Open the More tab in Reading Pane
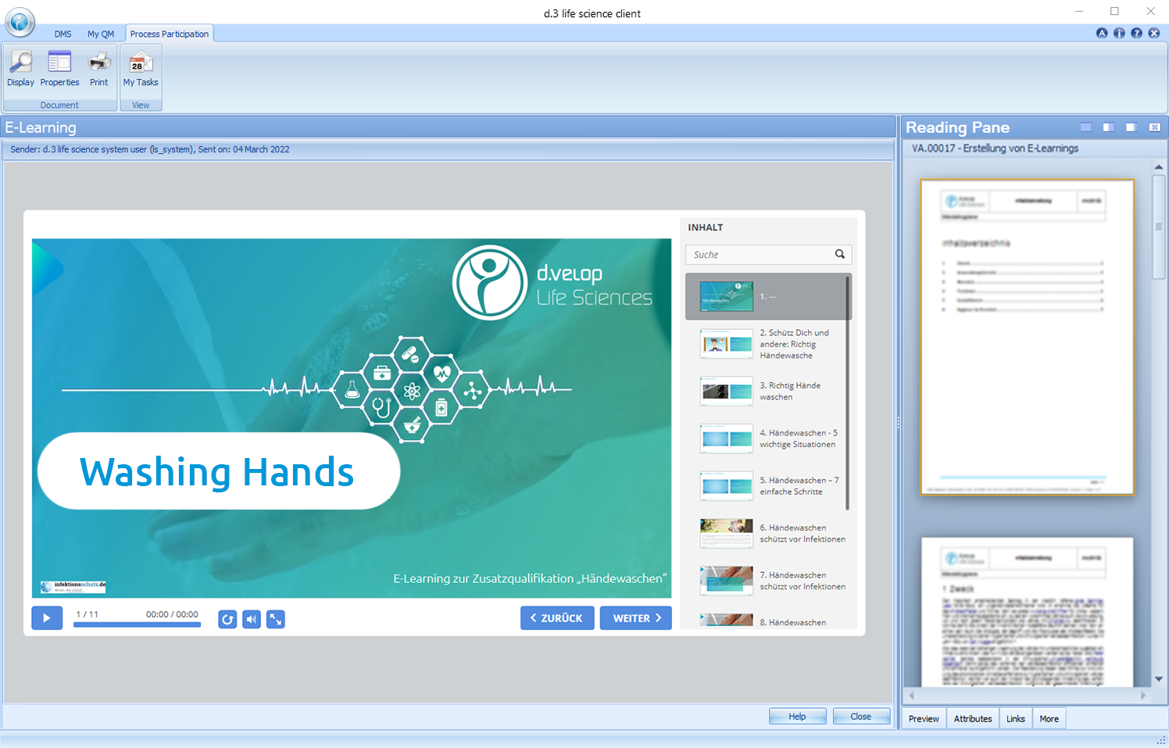Image resolution: width=1169 pixels, height=748 pixels. click(x=1049, y=719)
